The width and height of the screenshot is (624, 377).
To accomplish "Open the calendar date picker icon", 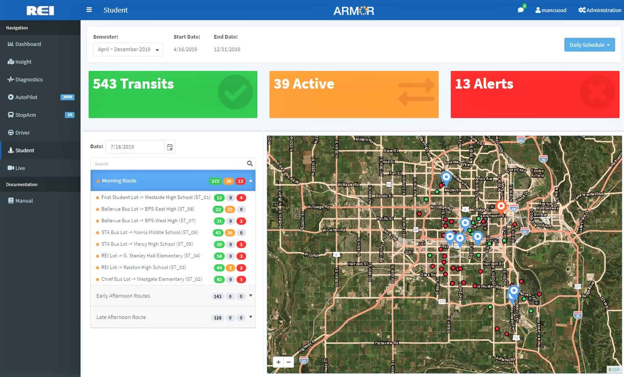I will point(170,147).
